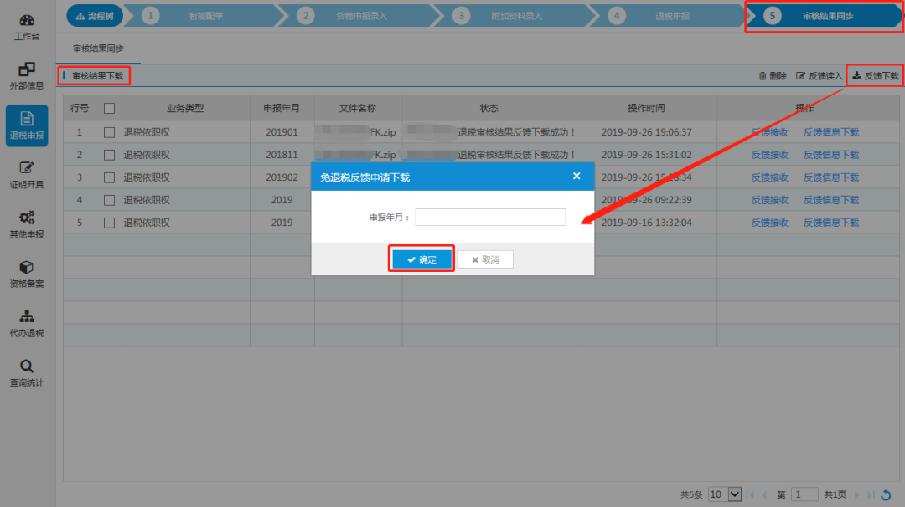Click 反馈信息下载 in row 4
The height and width of the screenshot is (507, 905).
[831, 200]
